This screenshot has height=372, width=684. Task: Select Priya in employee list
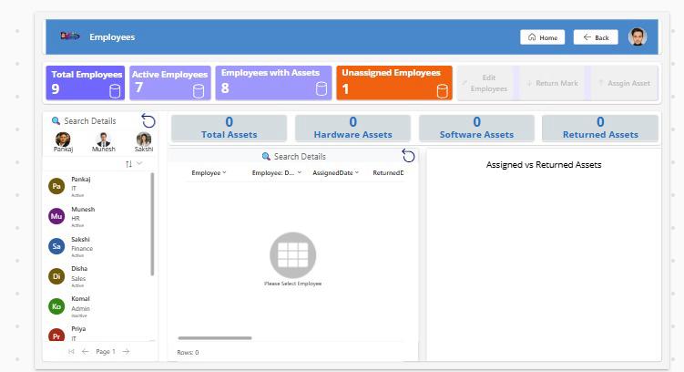[x=98, y=334]
